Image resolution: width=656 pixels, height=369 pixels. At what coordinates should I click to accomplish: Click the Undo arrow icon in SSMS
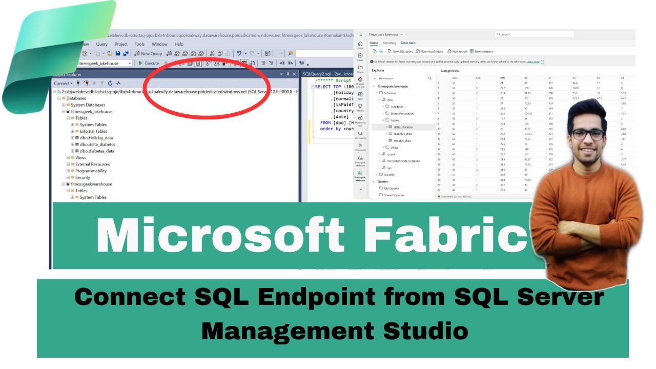[x=239, y=53]
